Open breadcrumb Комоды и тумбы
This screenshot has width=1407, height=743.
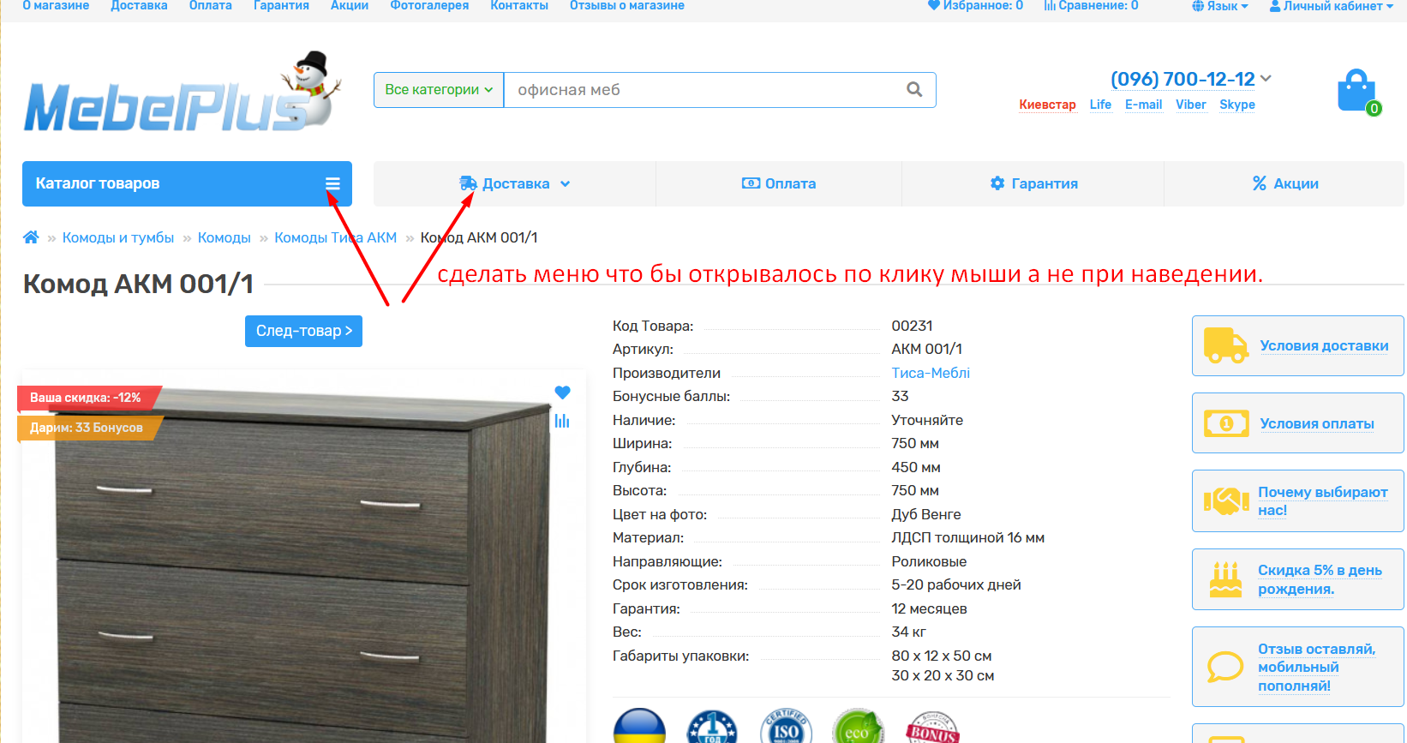(118, 237)
